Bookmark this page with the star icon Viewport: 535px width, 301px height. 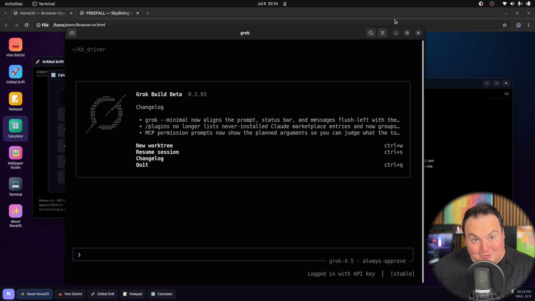tap(505, 25)
